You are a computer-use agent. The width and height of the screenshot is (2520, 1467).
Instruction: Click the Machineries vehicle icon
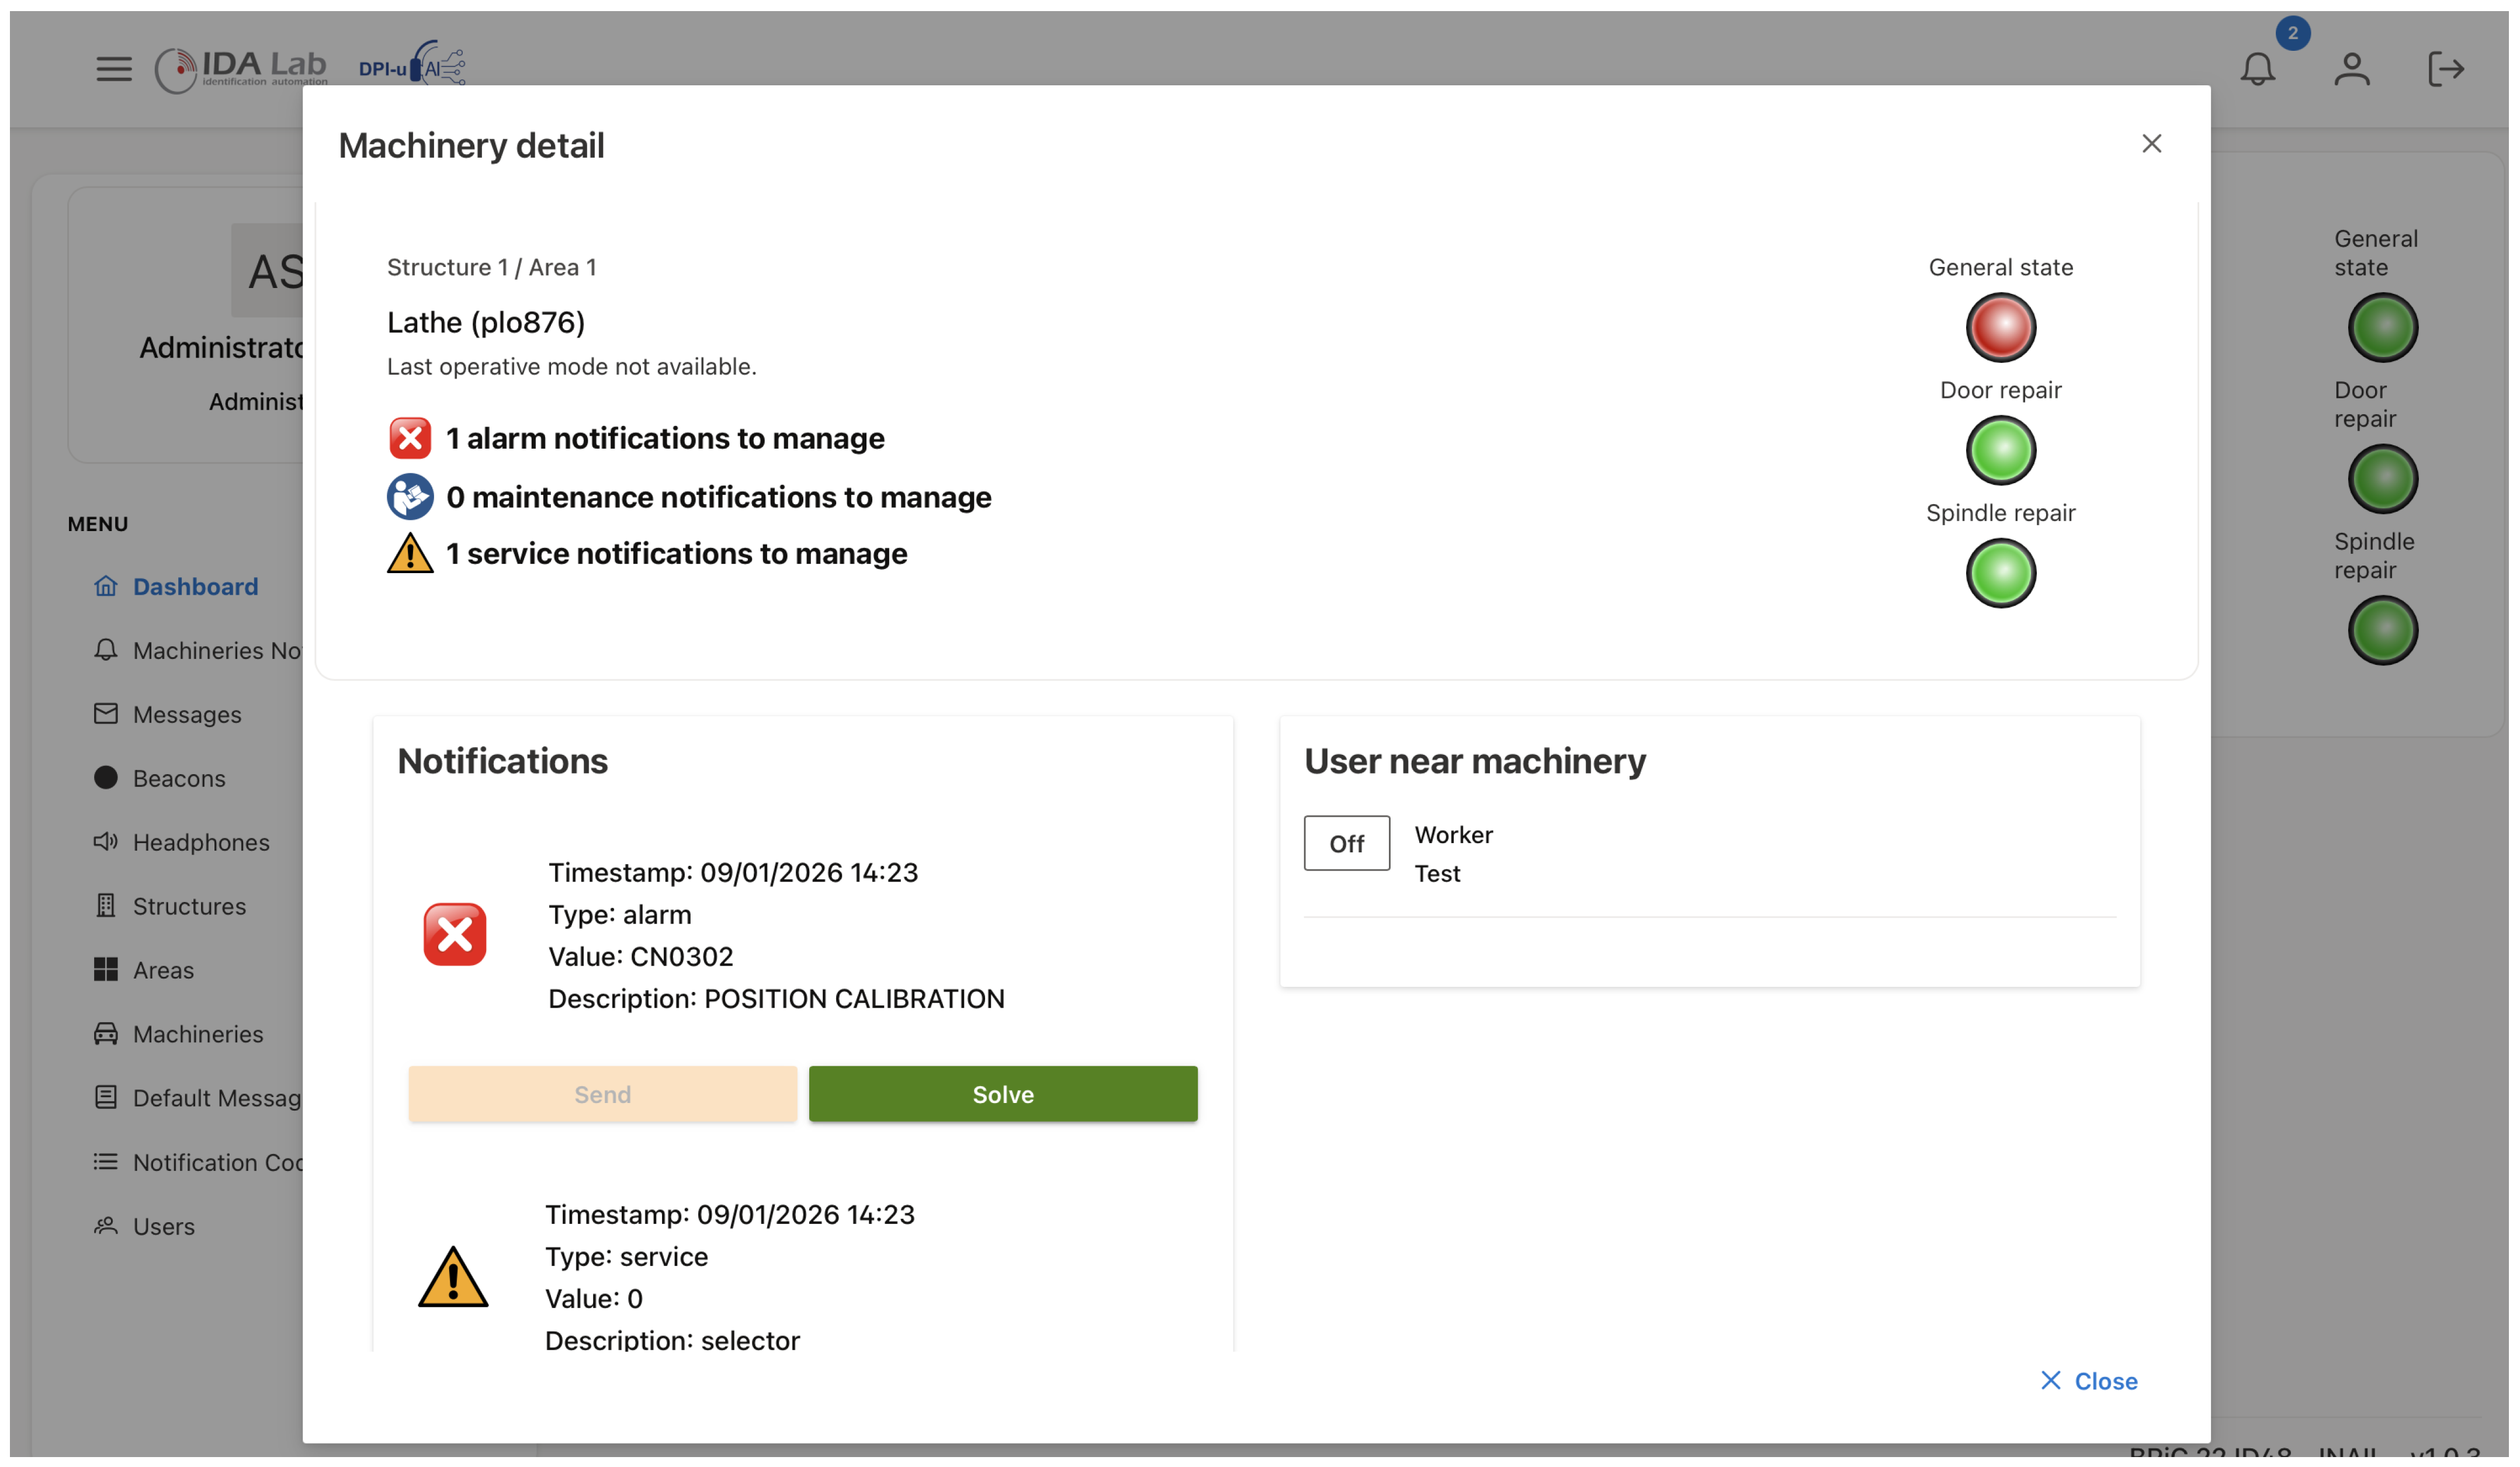[106, 1033]
